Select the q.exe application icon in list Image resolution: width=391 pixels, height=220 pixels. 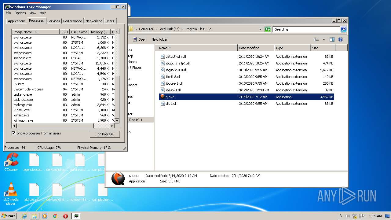[x=163, y=97]
